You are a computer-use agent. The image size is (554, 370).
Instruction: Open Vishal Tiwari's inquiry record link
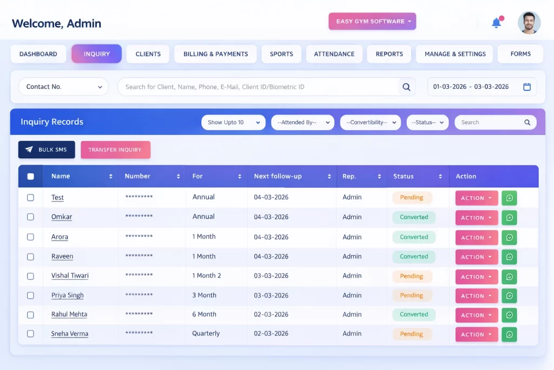(x=70, y=275)
